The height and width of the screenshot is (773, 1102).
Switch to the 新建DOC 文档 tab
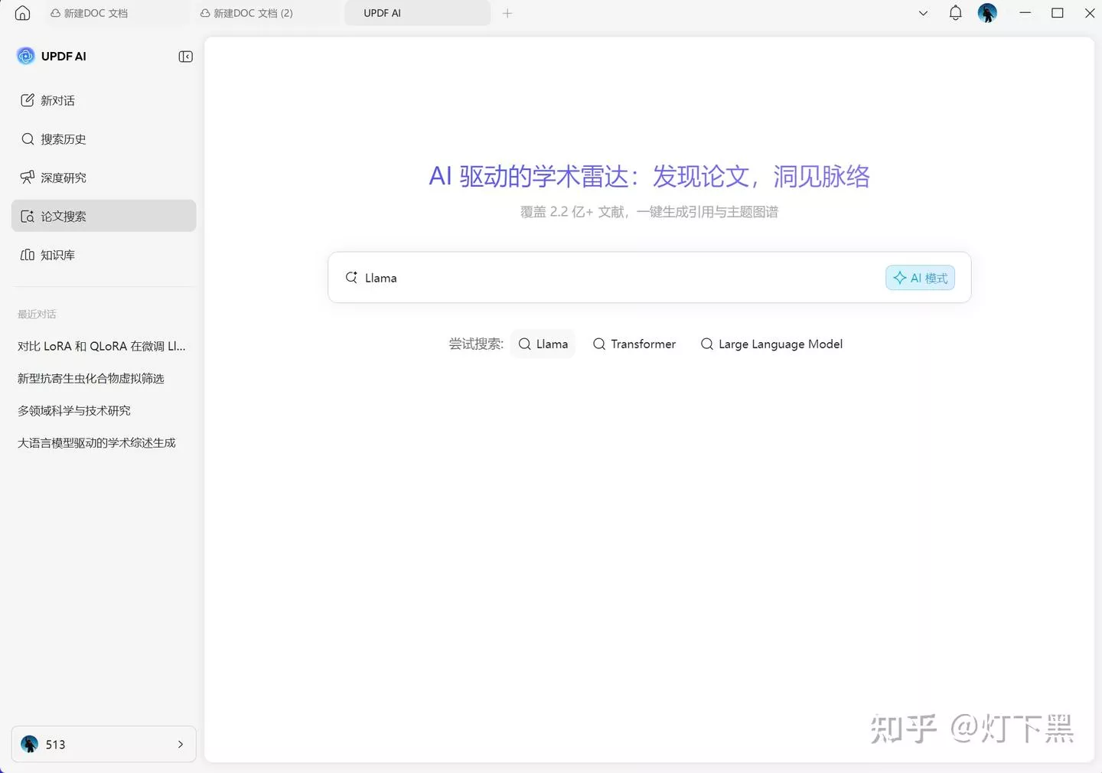coord(96,13)
